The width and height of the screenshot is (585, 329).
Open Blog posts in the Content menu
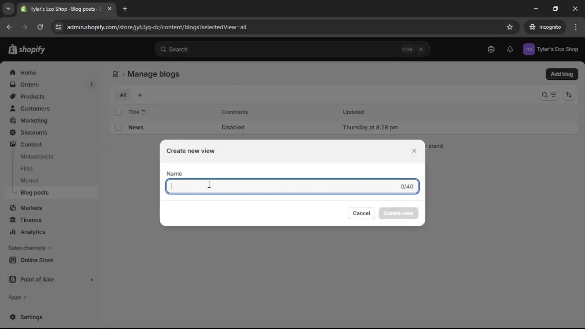click(x=35, y=193)
